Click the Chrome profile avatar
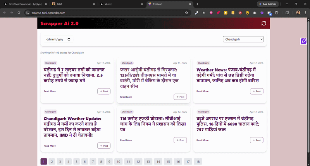Screen dimensions: 310x166 click(x=298, y=13)
